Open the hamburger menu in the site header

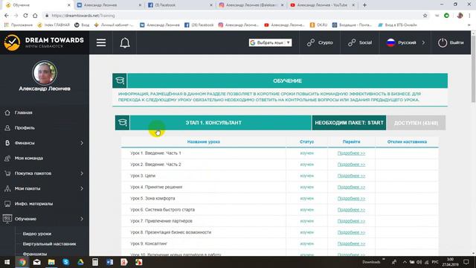click(x=101, y=42)
